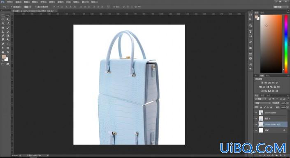
Task: Open the layer blend mode dropdown
Action: pos(262,103)
